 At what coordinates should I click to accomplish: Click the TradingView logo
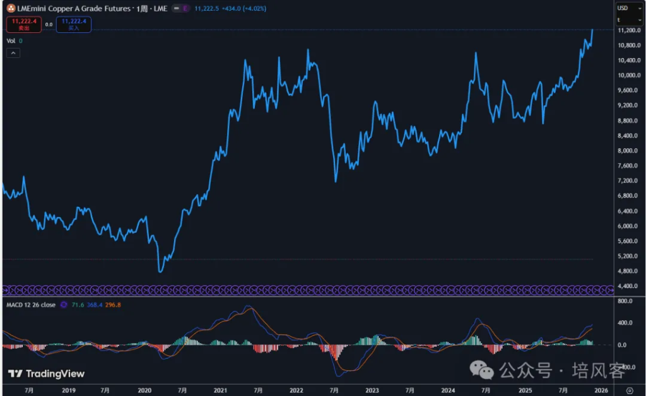point(46,374)
